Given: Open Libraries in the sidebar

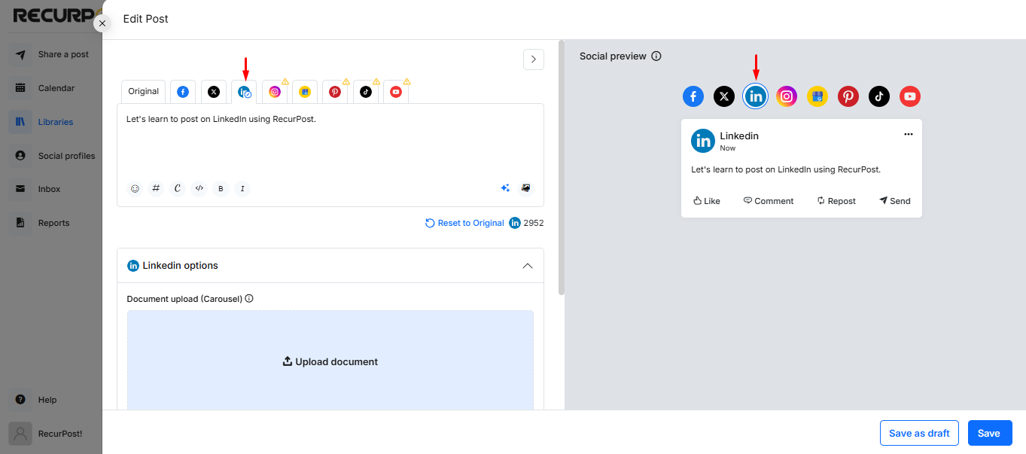Looking at the screenshot, I should click(x=52, y=122).
